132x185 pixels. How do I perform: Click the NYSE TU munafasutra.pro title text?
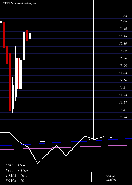coord(19,3)
